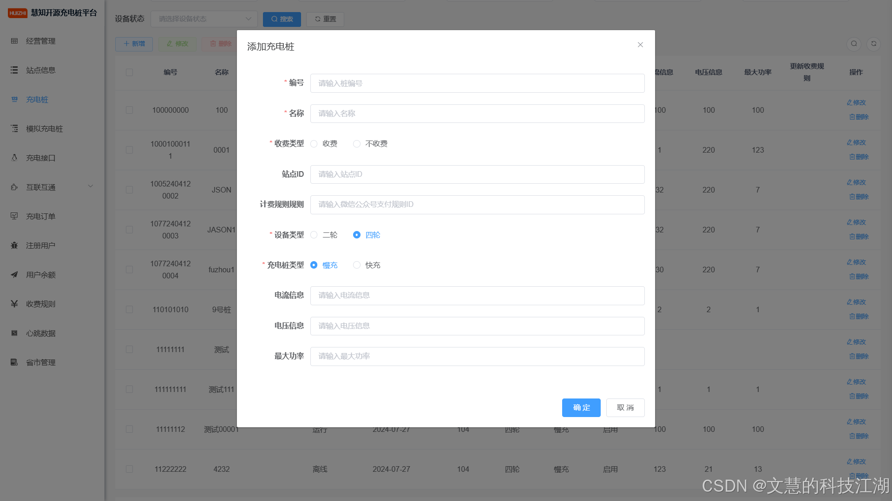Focus the 站点ID input field
This screenshot has height=501, width=892.
477,174
